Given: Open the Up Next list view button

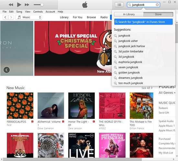Looking at the screenshot, I should pos(119,5).
